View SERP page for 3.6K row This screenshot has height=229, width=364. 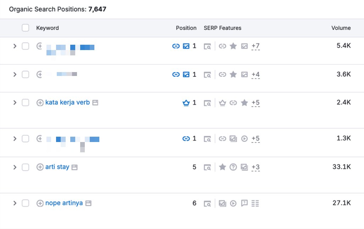click(x=207, y=75)
